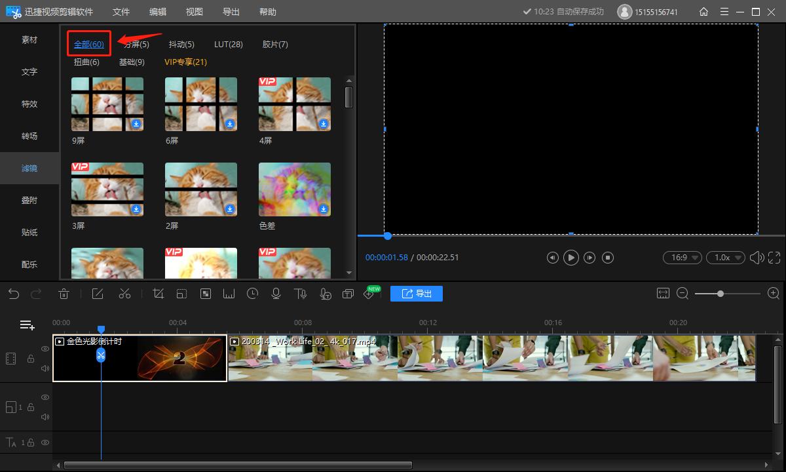Click the split (scissors) tool in toolbar

tap(124, 294)
